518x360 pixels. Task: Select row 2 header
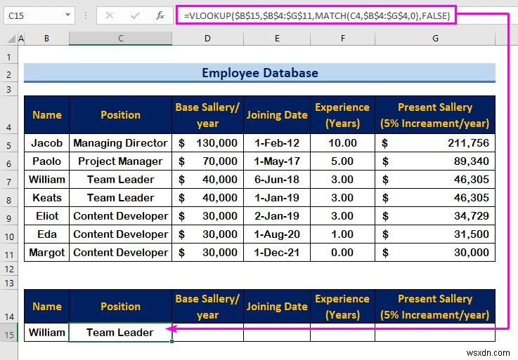(x=9, y=74)
